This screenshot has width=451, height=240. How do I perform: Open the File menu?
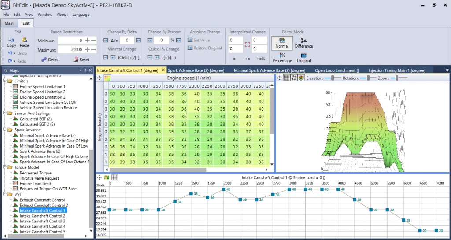(x=6, y=15)
